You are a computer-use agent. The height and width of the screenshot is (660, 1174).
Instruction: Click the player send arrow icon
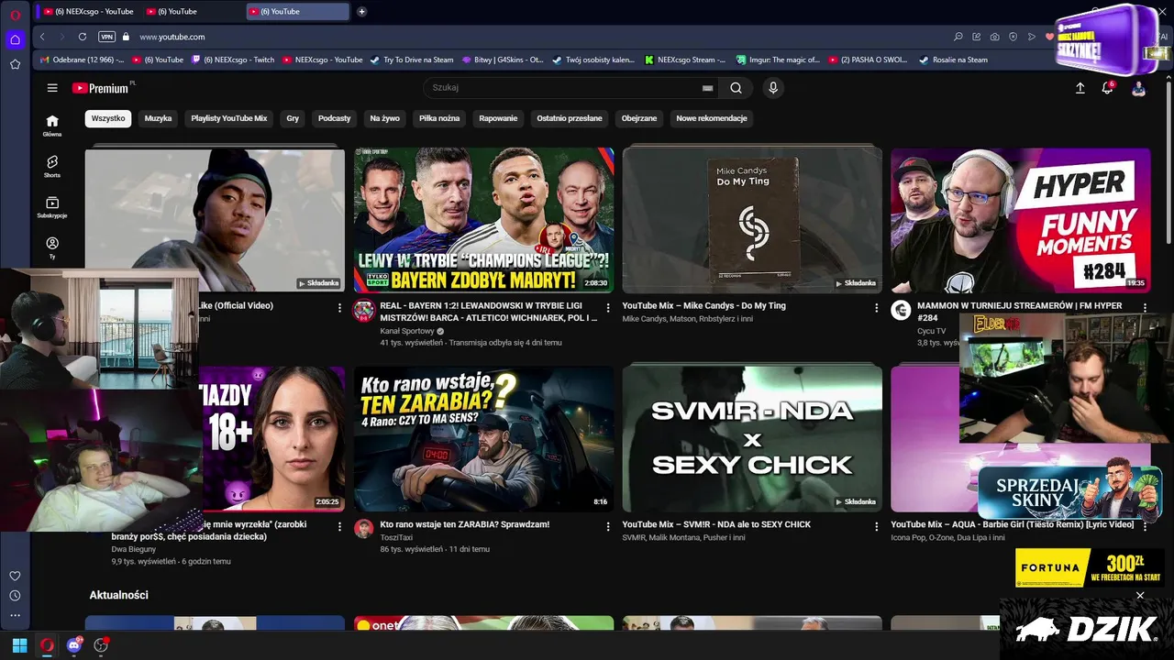(x=1032, y=37)
